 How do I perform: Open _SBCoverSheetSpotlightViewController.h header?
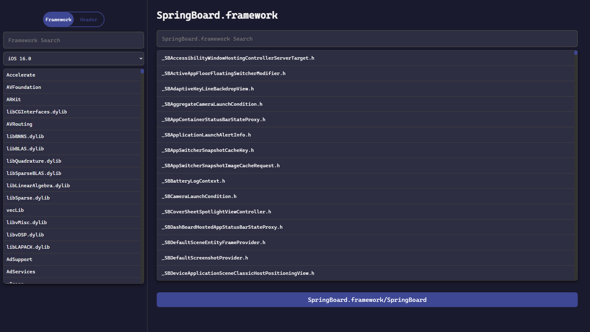point(365,212)
